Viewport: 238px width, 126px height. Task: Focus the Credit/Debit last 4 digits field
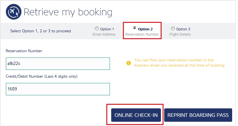(x=58, y=89)
